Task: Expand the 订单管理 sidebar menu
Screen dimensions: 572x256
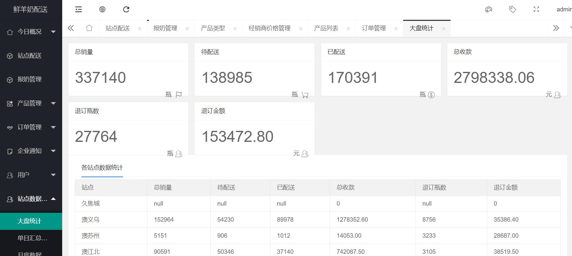Action: [31, 127]
